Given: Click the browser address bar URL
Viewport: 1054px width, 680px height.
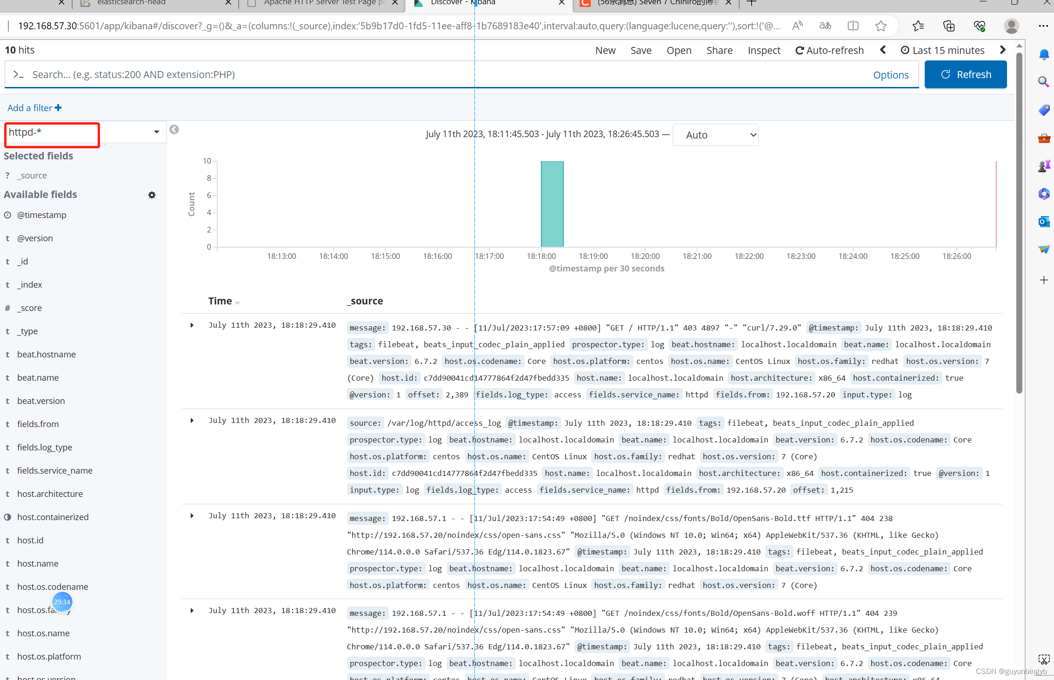Looking at the screenshot, I should pos(399,26).
